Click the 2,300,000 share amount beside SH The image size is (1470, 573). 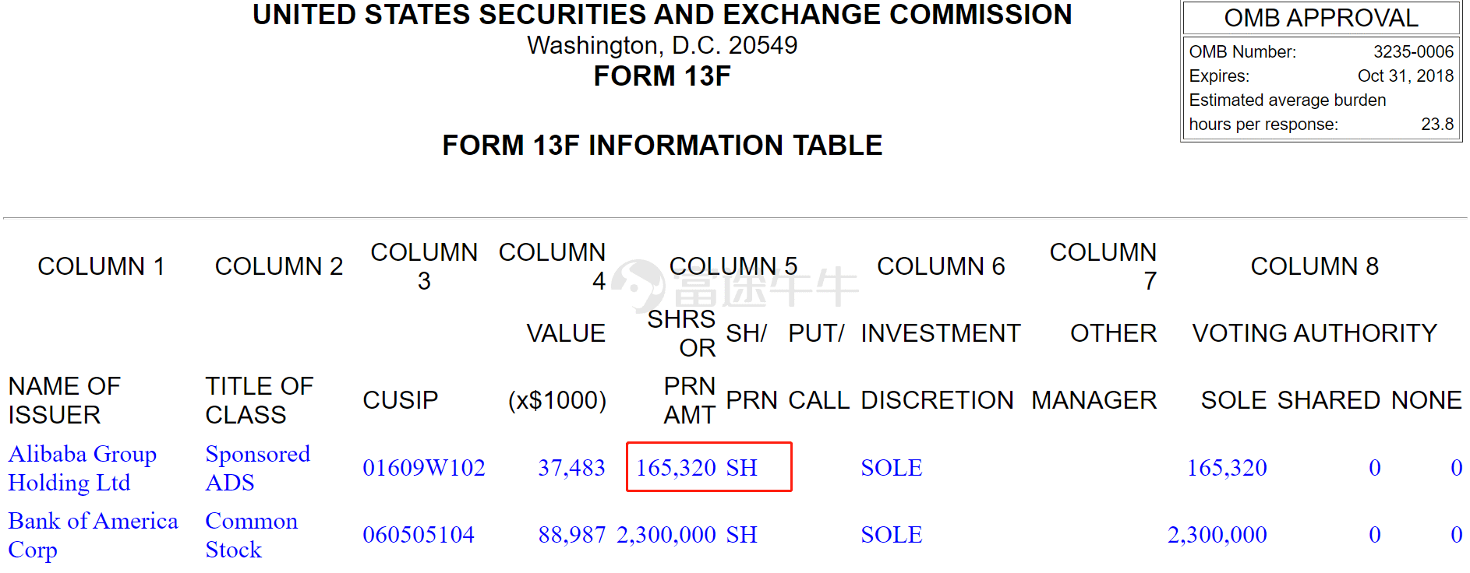tap(666, 535)
